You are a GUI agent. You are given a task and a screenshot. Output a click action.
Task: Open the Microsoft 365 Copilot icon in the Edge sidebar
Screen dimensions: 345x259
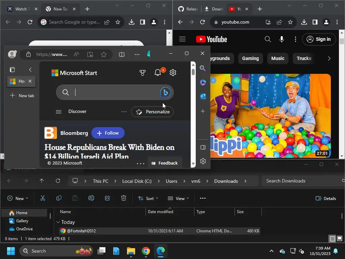(x=203, y=82)
